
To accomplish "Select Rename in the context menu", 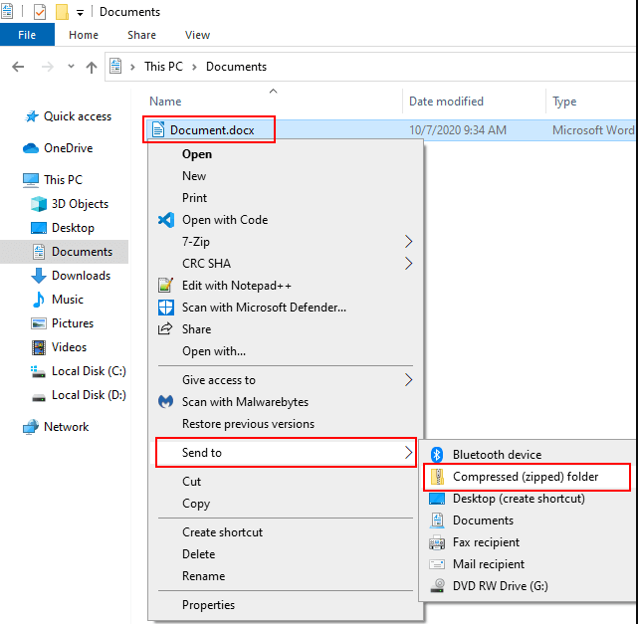I will pos(202,576).
